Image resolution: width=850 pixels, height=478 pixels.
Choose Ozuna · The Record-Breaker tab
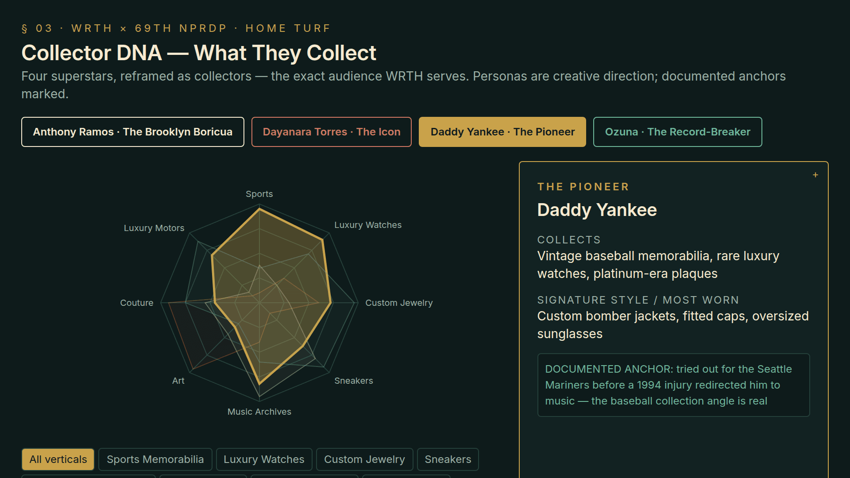pyautogui.click(x=678, y=132)
